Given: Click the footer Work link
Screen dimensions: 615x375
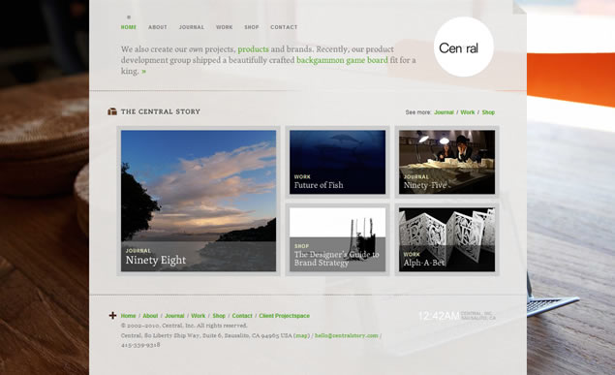Looking at the screenshot, I should click(199, 316).
